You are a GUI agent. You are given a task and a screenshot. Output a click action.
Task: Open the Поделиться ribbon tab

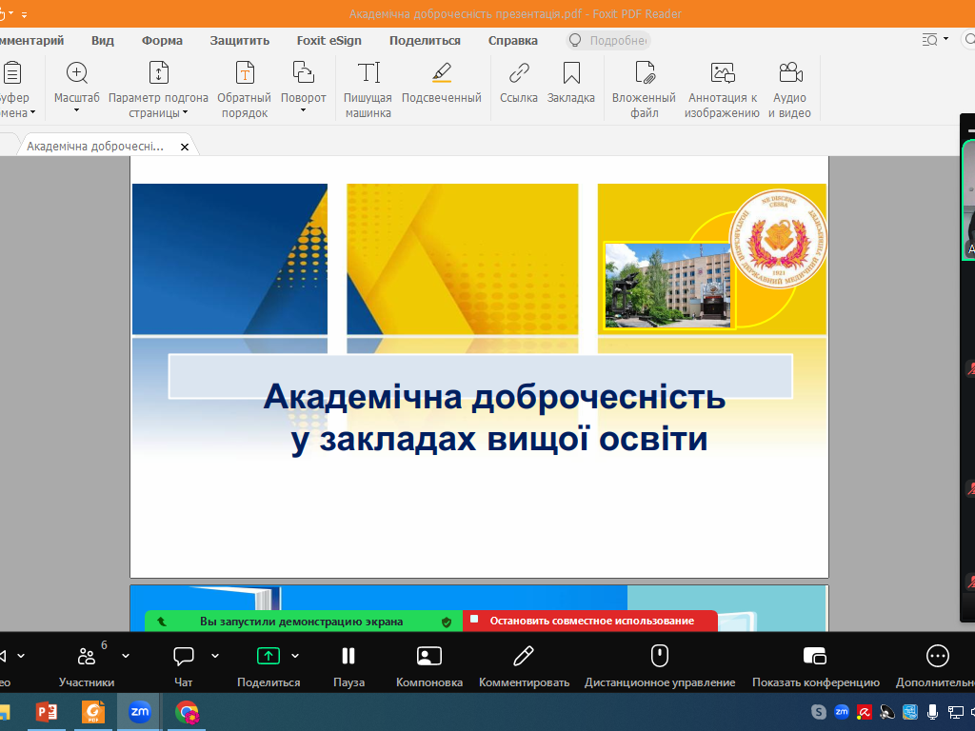425,40
